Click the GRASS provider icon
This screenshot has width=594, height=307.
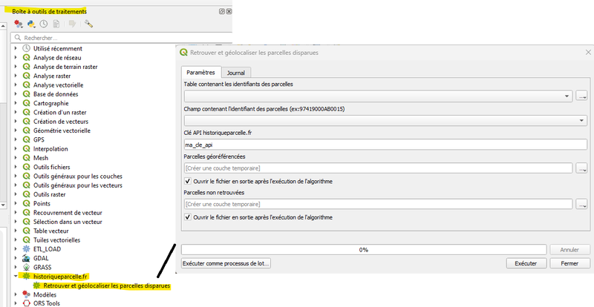(x=27, y=267)
